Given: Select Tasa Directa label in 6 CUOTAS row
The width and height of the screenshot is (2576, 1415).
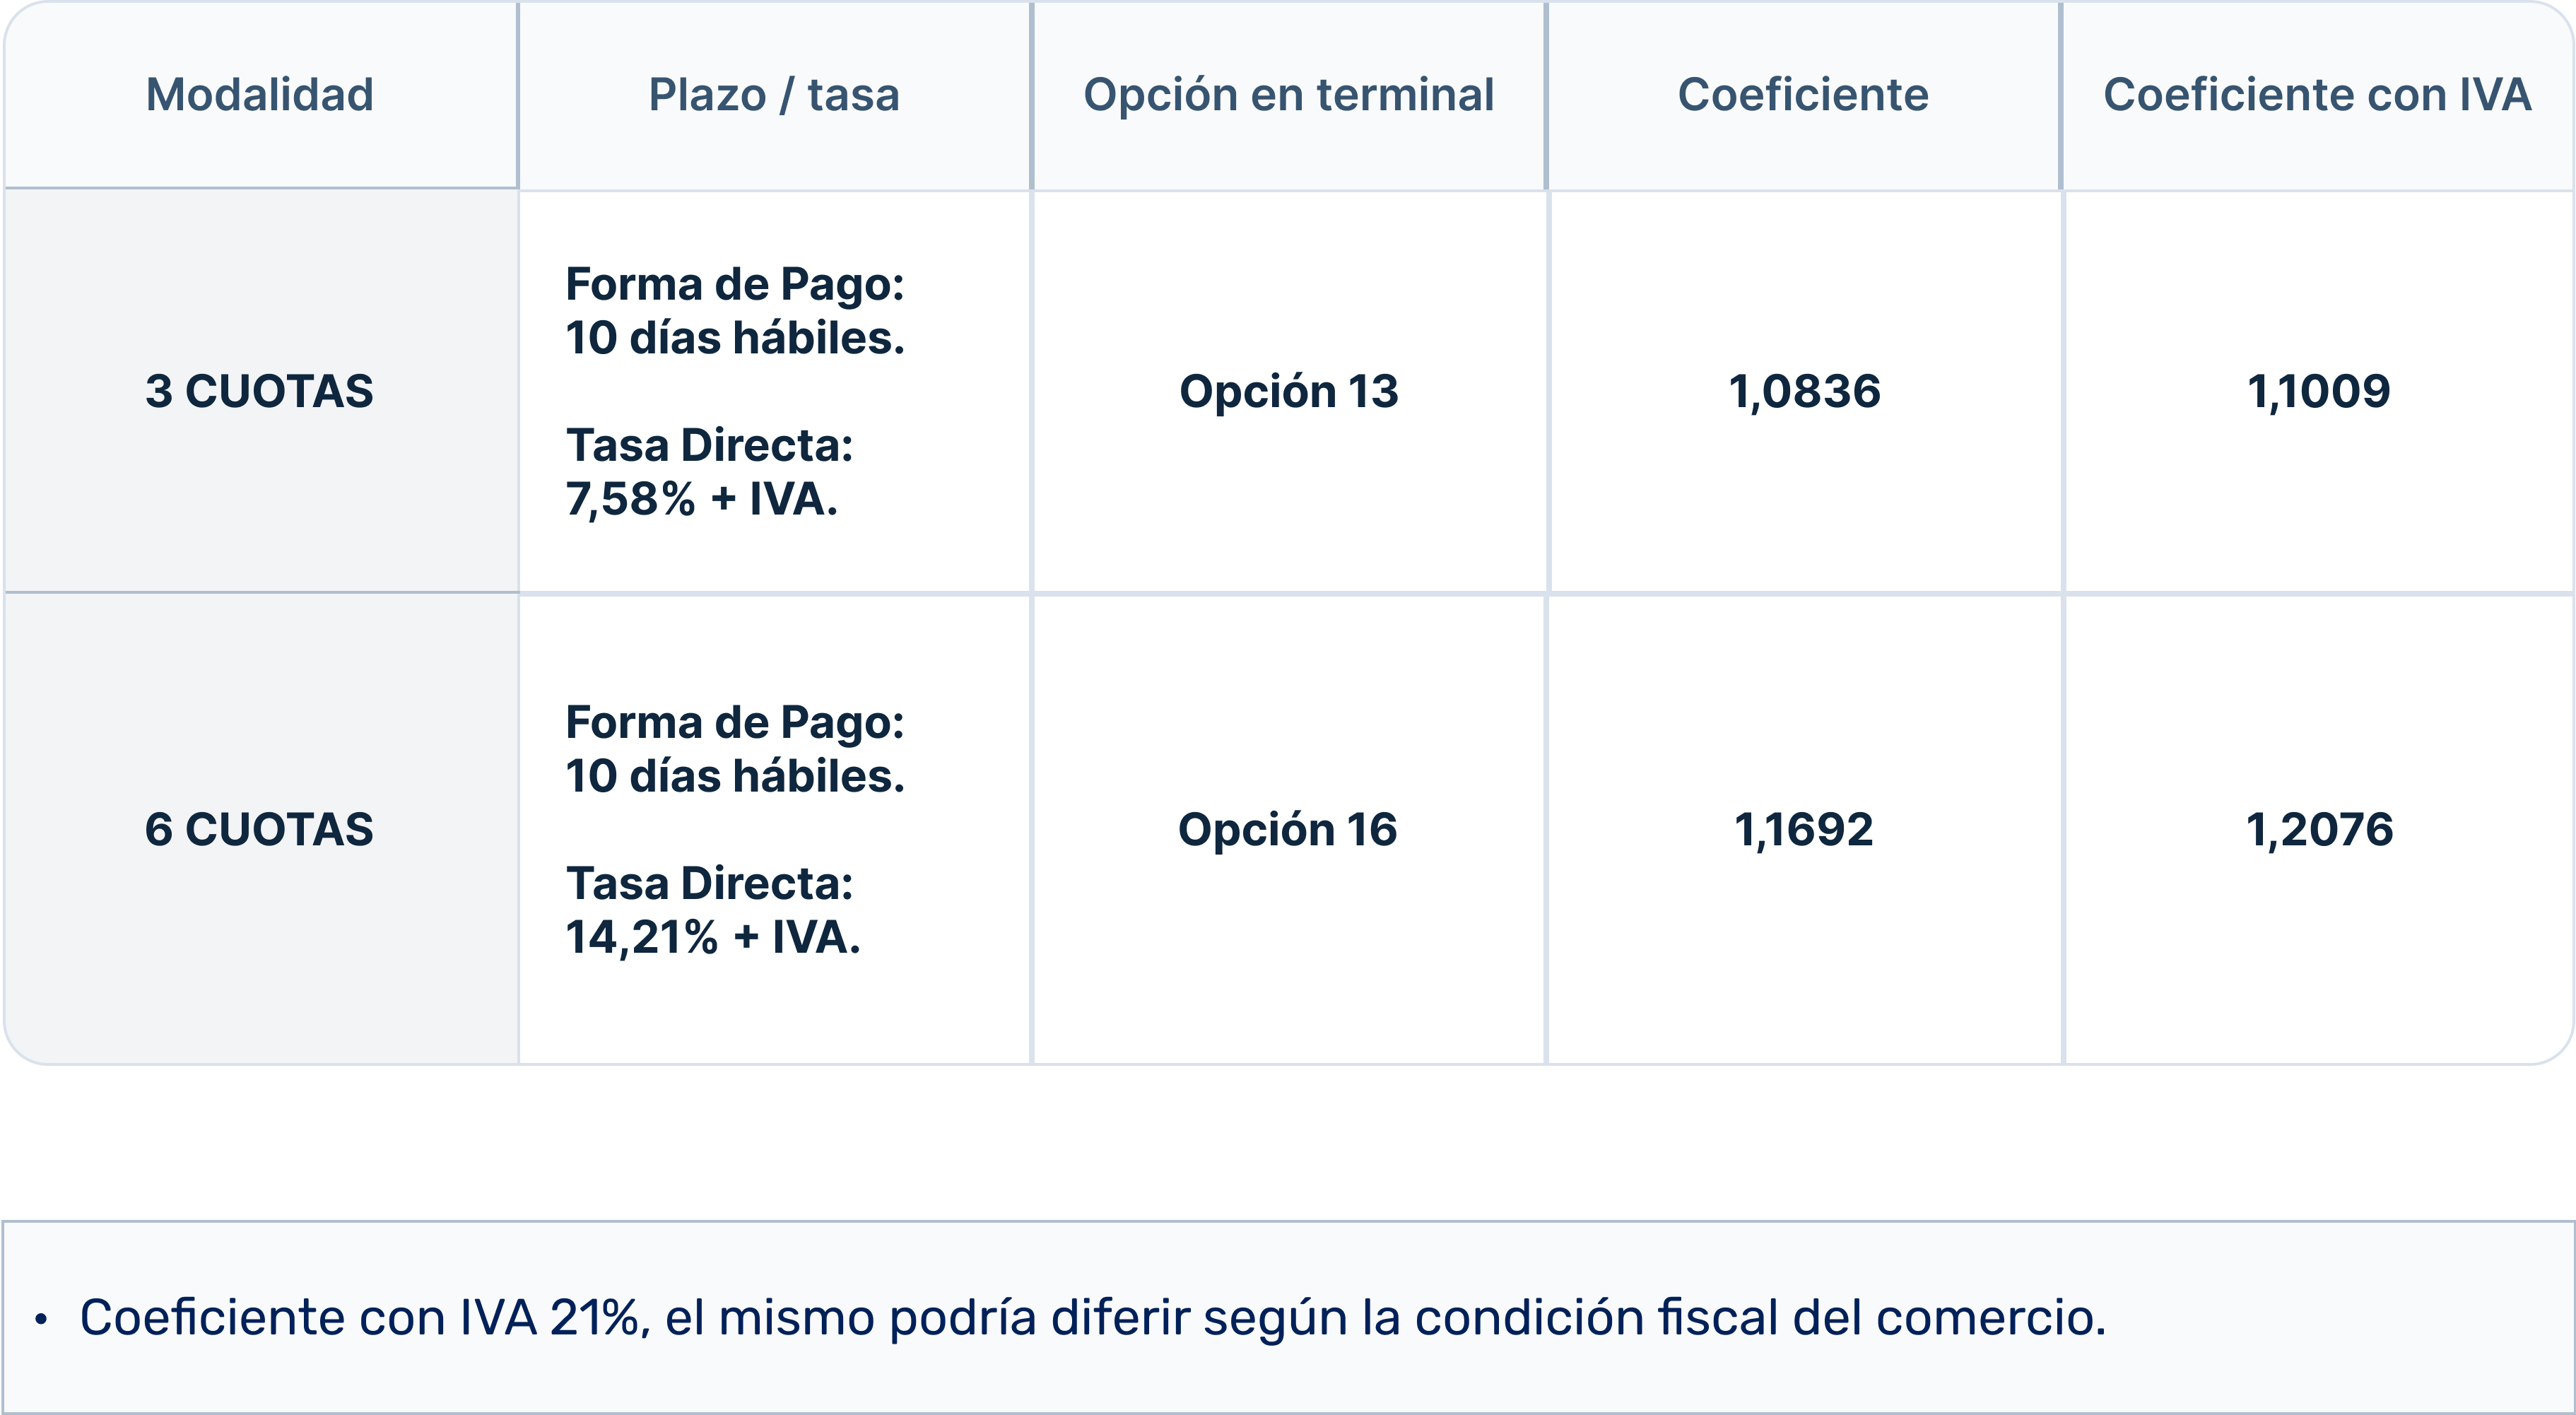Looking at the screenshot, I should pyautogui.click(x=709, y=884).
